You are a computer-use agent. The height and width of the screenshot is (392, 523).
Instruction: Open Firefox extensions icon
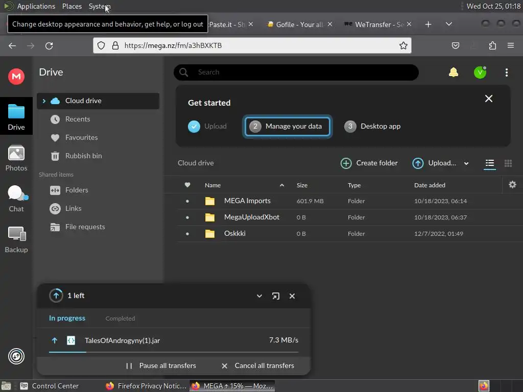(492, 45)
